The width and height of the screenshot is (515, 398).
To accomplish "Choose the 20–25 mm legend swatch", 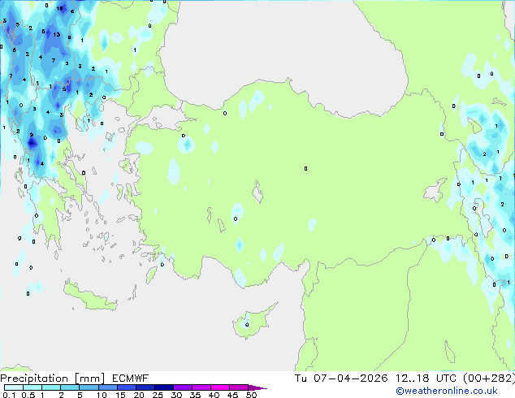I will (x=145, y=387).
